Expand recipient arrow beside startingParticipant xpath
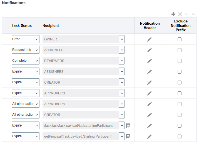The image size is (199, 147). pyautogui.click(x=122, y=125)
